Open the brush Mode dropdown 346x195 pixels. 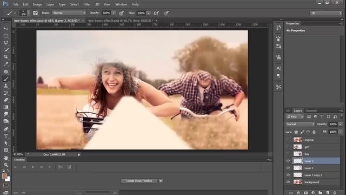pos(69,13)
